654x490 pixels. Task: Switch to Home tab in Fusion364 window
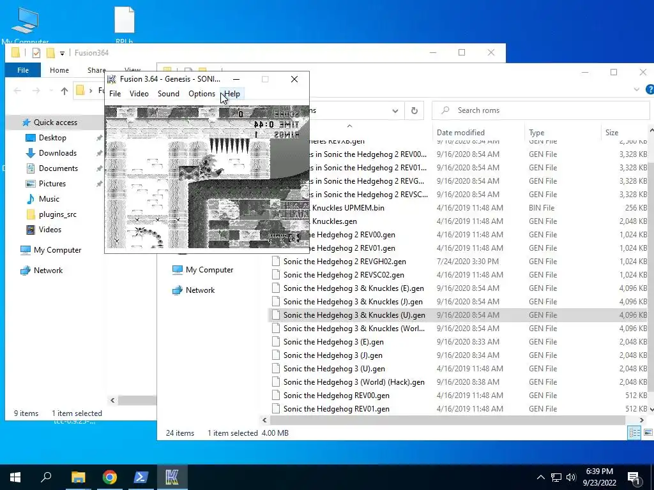[x=59, y=70]
